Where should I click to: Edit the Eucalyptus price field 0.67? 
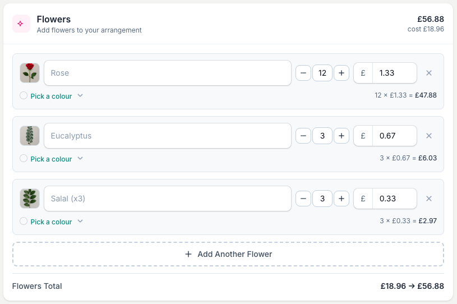click(395, 136)
